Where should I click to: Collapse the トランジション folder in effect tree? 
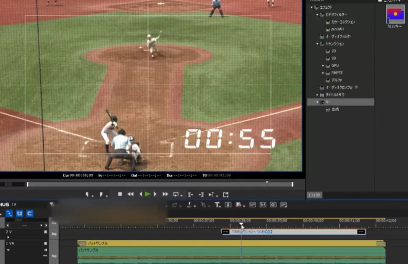tap(318, 44)
